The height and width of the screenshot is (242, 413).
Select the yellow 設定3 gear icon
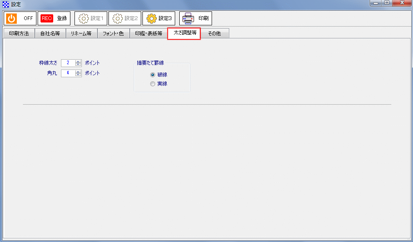coord(151,18)
